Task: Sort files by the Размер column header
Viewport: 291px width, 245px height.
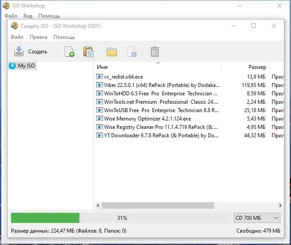Action: click(245, 67)
